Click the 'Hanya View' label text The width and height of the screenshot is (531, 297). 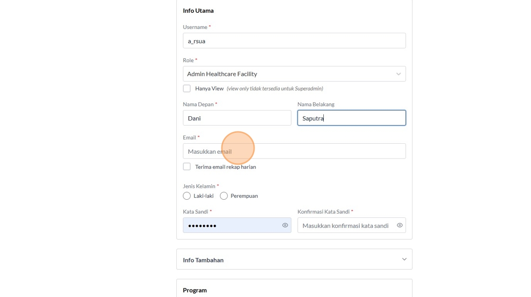[210, 89]
